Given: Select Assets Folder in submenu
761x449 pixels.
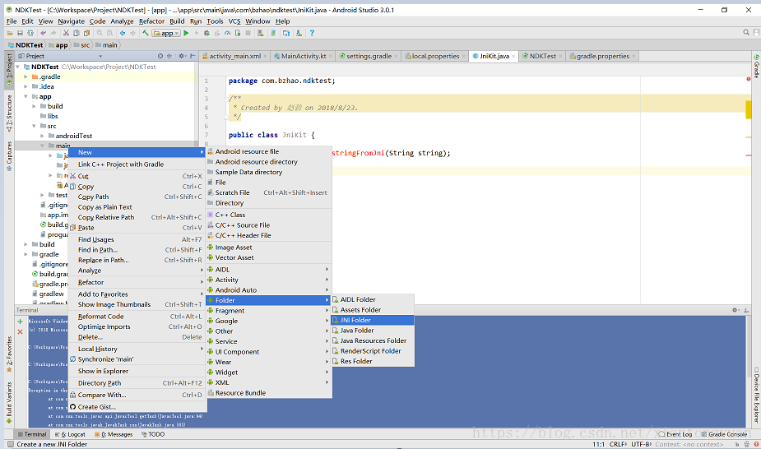Looking at the screenshot, I should point(372,310).
